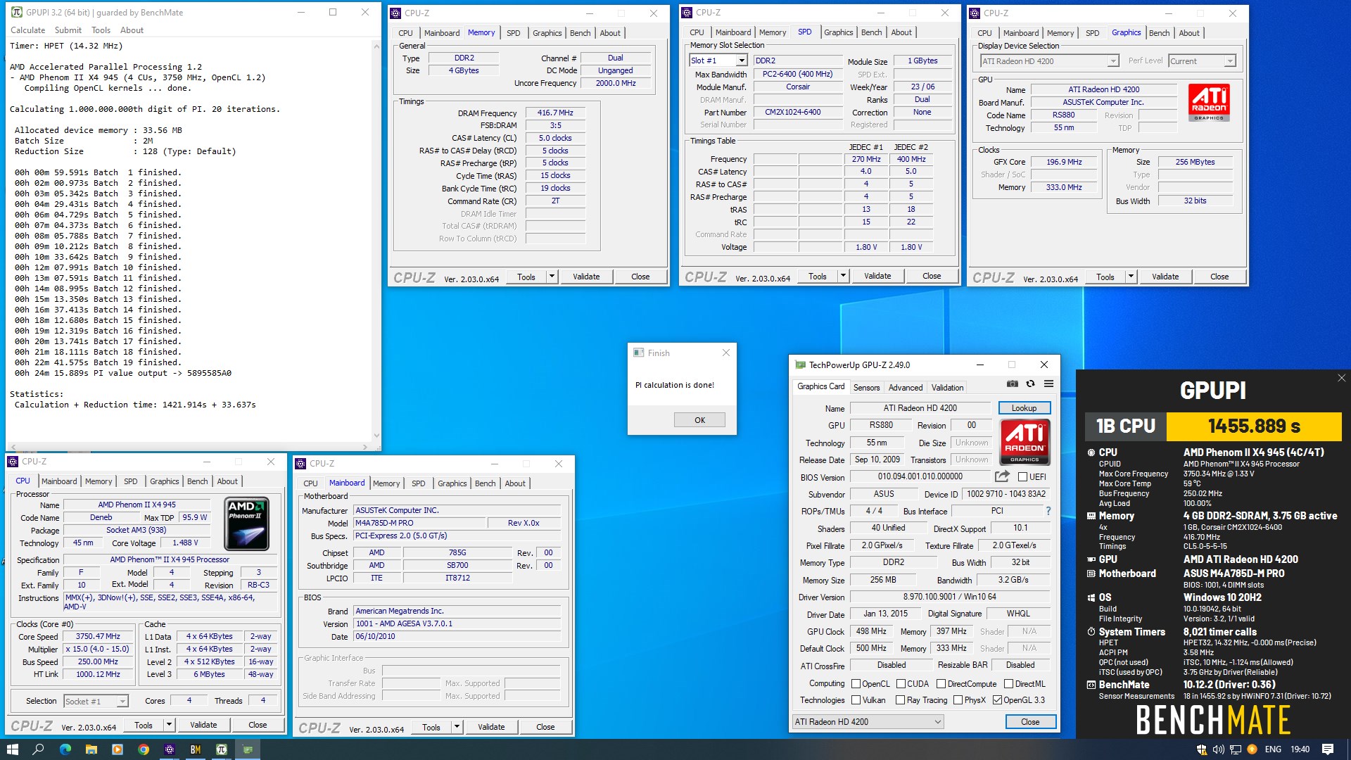Switch to BenchMate via BM taskbar icon
Viewport: 1351px width, 760px height.
pos(196,749)
